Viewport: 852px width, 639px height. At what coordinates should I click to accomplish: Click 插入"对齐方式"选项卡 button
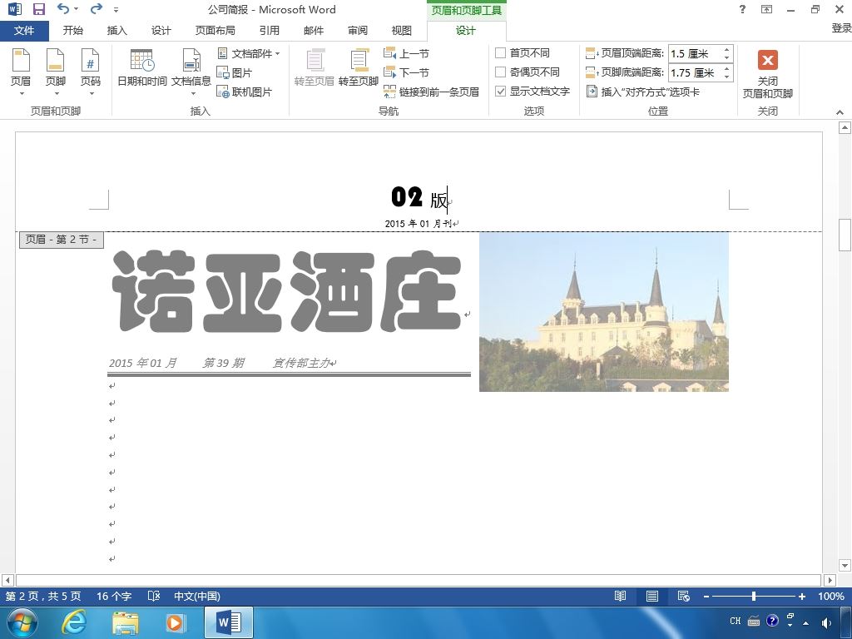point(643,92)
